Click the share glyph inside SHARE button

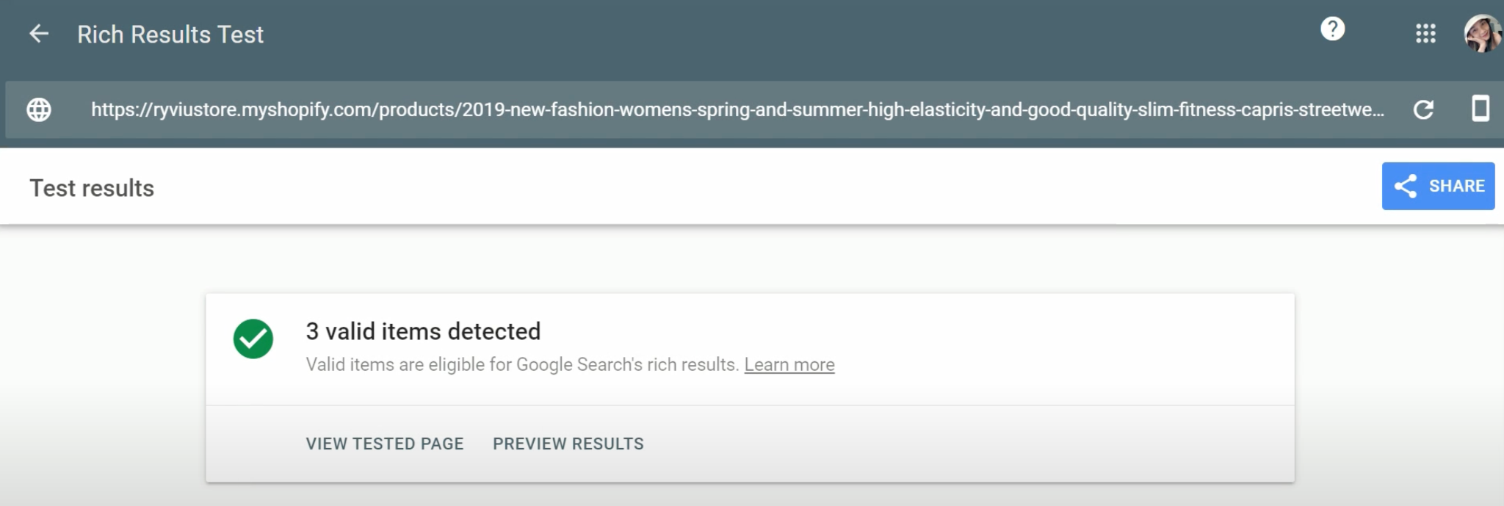point(1406,187)
